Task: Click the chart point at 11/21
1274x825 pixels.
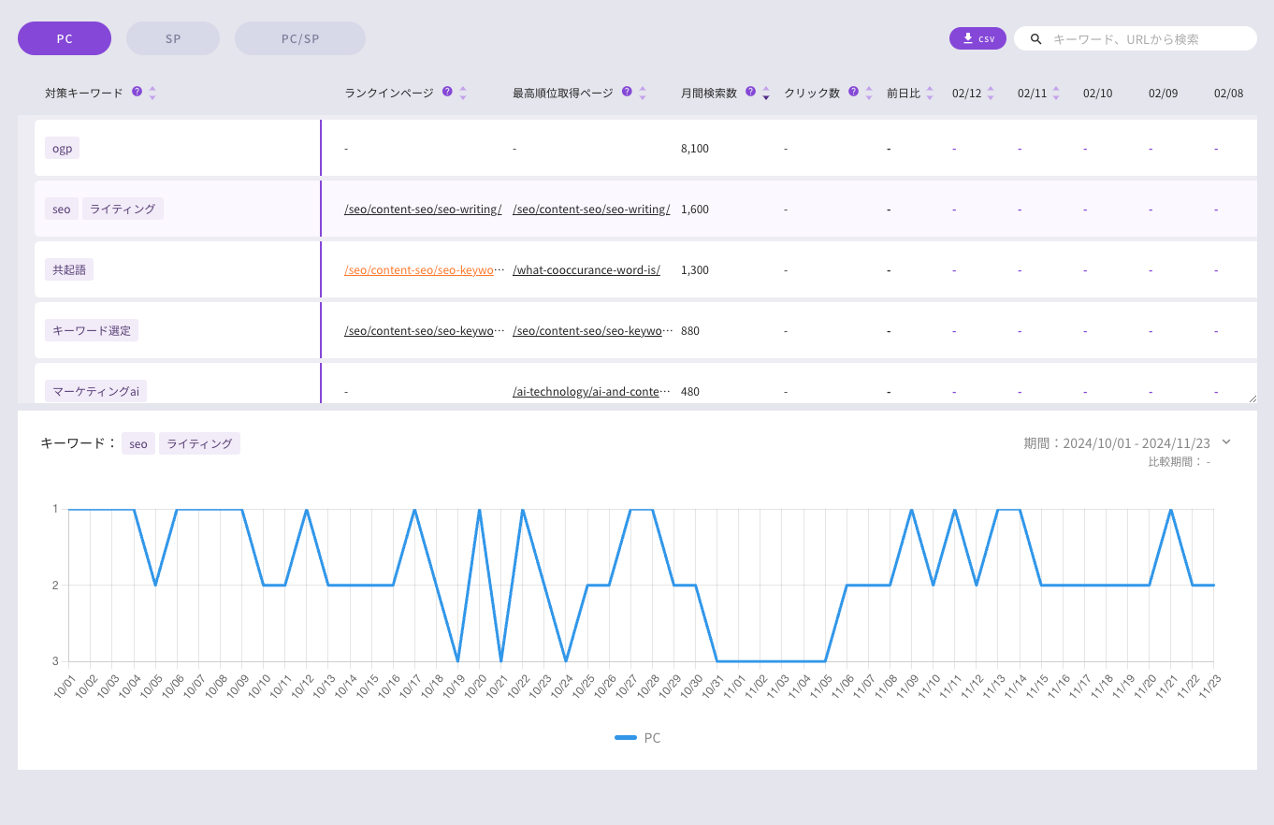Action: pos(1171,510)
